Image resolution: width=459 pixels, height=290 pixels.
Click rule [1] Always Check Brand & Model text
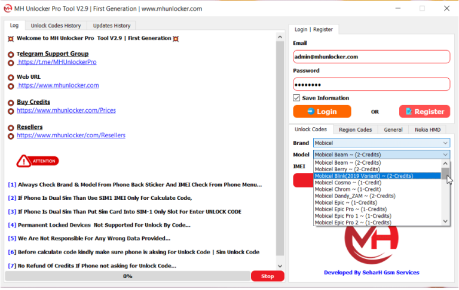pos(135,185)
